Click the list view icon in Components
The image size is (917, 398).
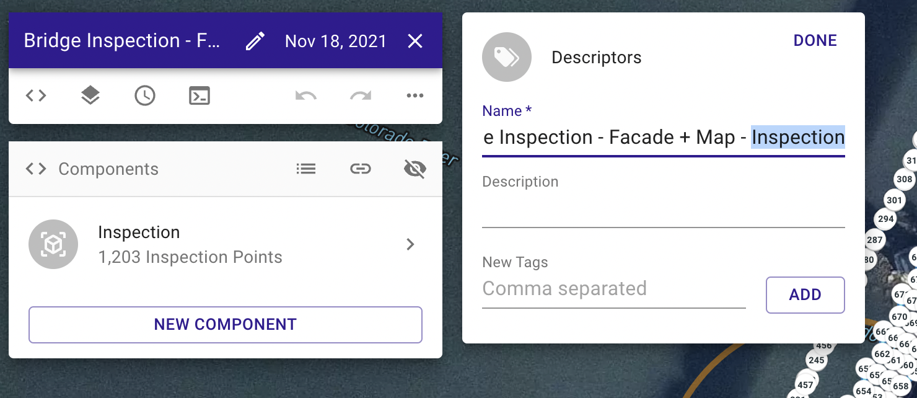(x=306, y=169)
